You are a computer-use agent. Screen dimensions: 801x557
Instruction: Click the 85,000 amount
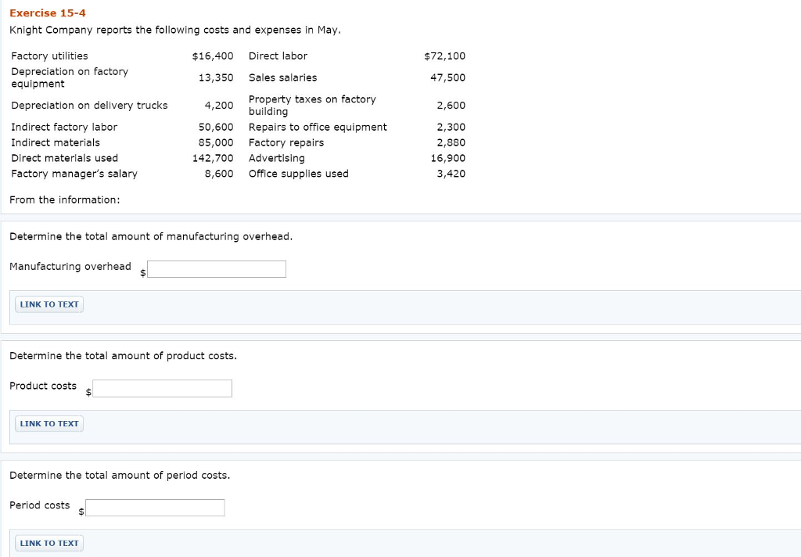[x=216, y=142]
